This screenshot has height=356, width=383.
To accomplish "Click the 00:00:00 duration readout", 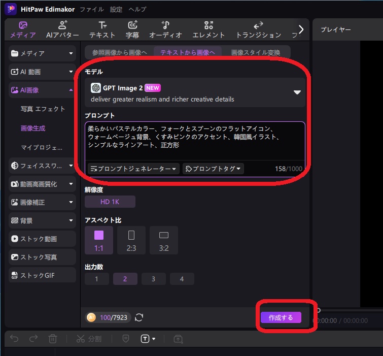I will coord(356,320).
